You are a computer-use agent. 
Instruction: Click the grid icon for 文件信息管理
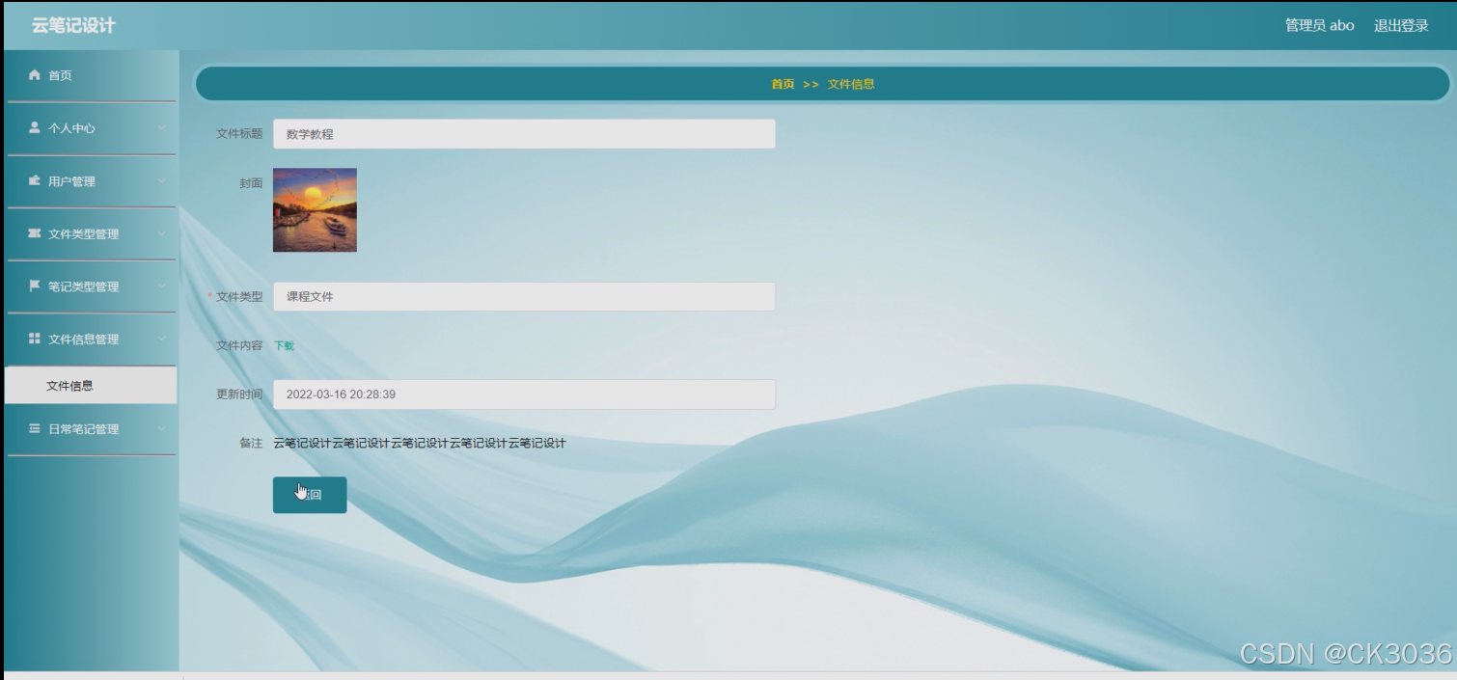pyautogui.click(x=35, y=339)
